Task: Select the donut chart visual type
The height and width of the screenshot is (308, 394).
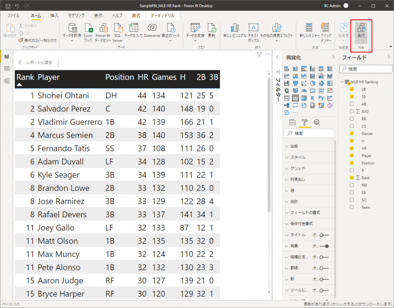Action: tap(321, 83)
